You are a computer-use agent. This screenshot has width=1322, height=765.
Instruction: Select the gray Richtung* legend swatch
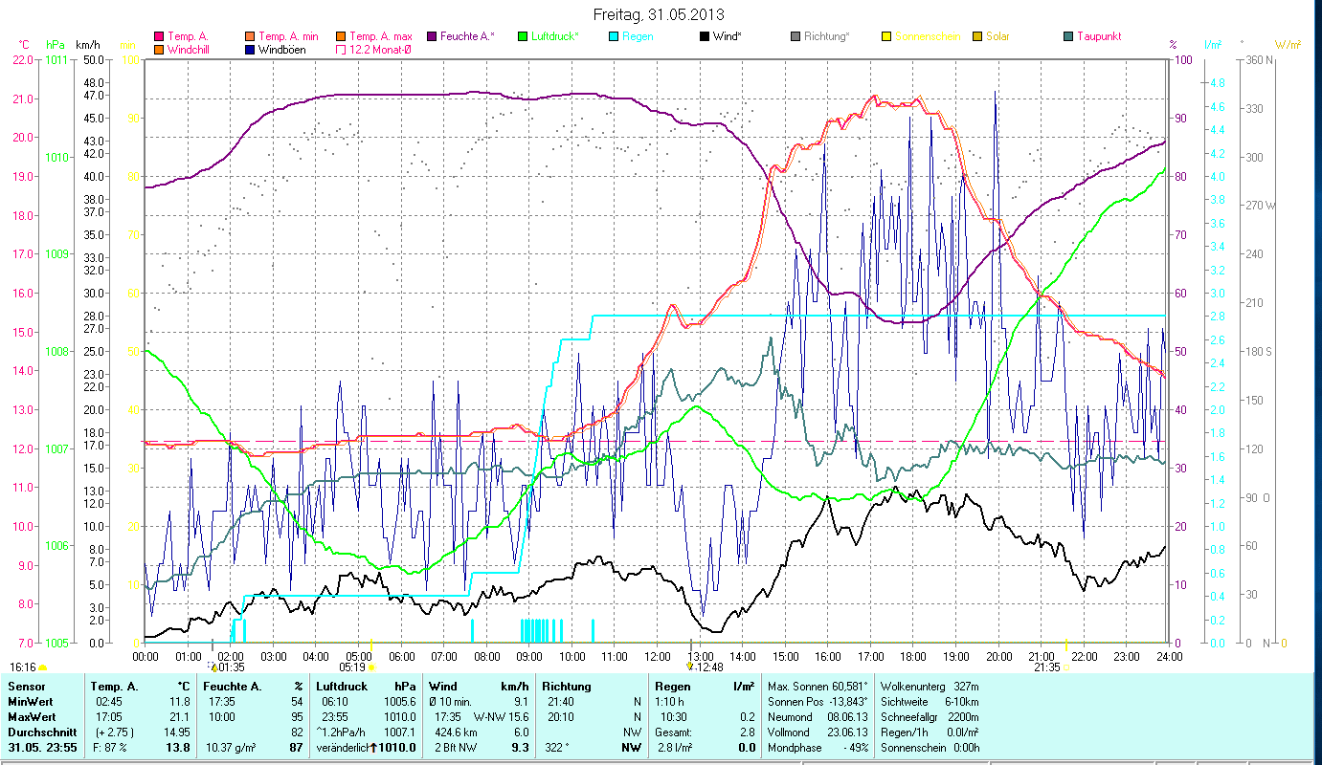[795, 36]
